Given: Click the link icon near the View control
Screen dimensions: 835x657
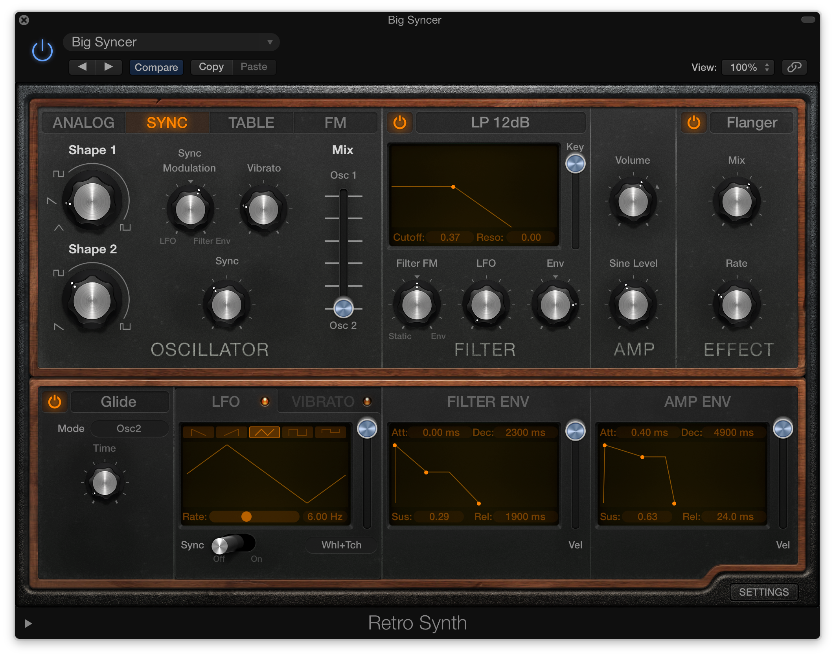Looking at the screenshot, I should pos(794,67).
